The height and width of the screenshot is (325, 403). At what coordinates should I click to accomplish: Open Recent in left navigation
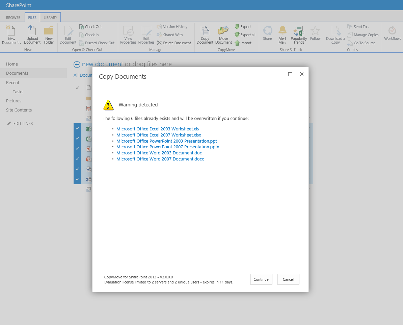click(12, 82)
